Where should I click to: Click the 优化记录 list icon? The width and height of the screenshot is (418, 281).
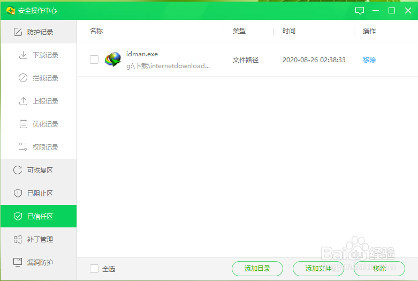point(24,124)
